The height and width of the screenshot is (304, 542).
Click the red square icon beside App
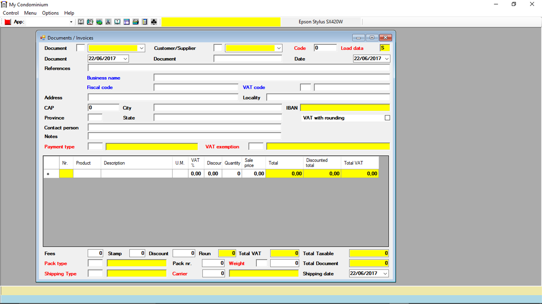(8, 22)
